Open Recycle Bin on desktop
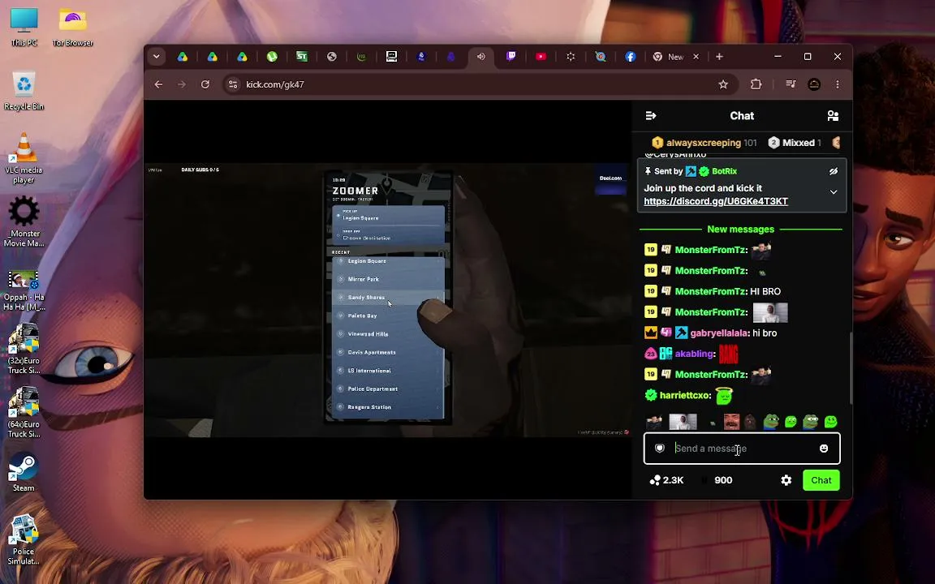The image size is (935, 584). [24, 91]
